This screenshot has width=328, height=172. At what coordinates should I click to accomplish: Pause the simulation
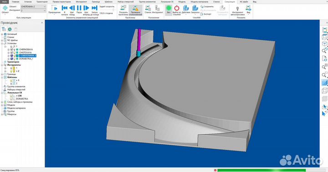pos(79,8)
